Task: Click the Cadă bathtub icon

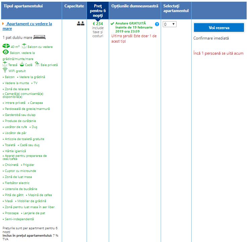Action: (22, 64)
